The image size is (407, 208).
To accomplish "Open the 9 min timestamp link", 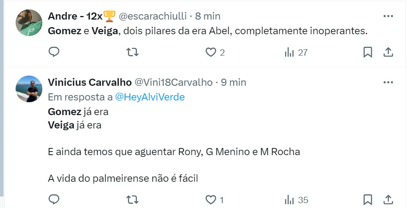I will [x=234, y=83].
